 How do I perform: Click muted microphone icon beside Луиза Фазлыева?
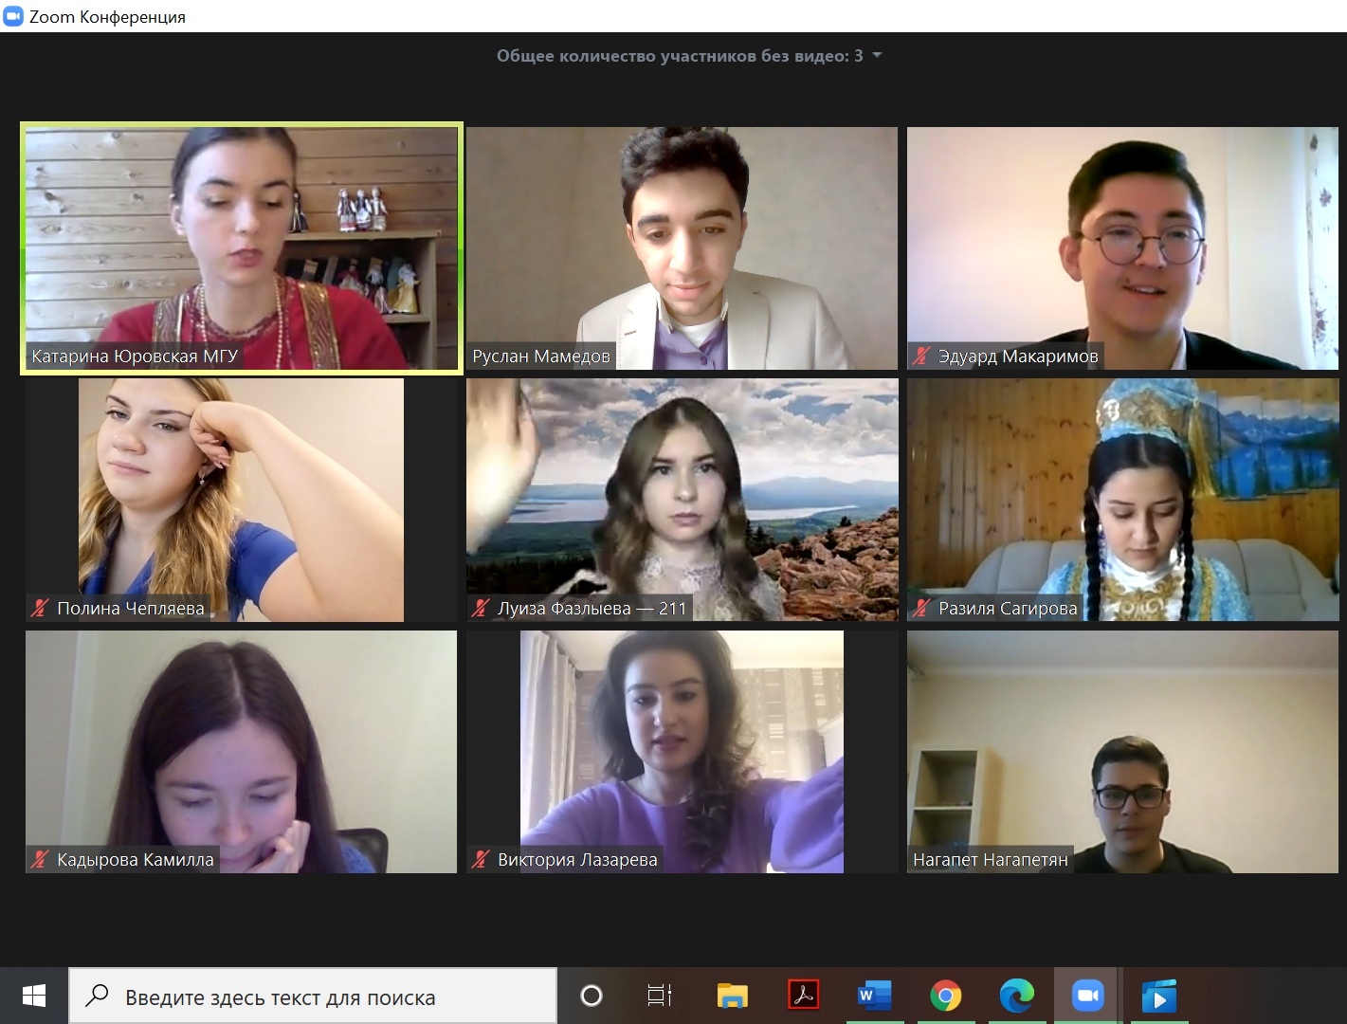(x=481, y=608)
